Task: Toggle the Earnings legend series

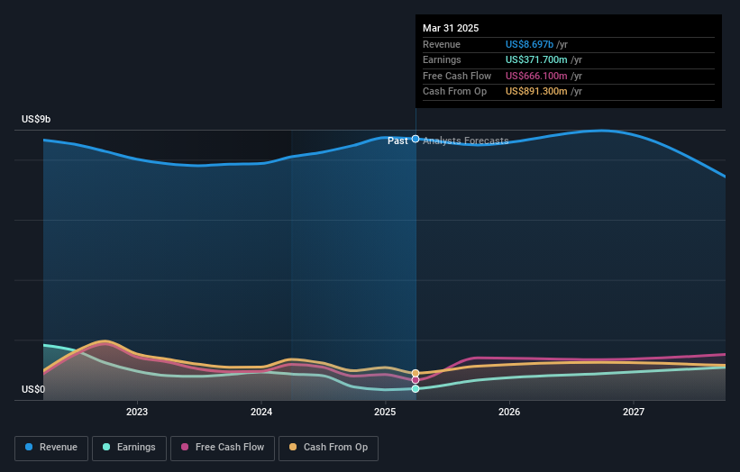Action: click(129, 448)
